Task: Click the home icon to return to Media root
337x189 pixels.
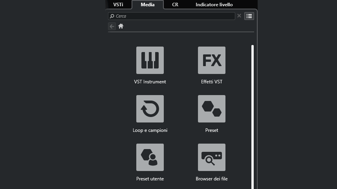Action: pos(121,26)
